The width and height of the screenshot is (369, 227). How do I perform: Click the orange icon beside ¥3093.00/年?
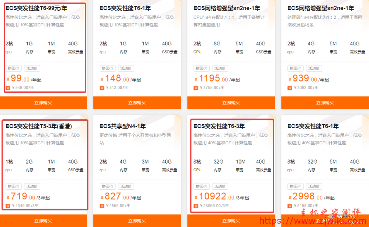point(290,88)
